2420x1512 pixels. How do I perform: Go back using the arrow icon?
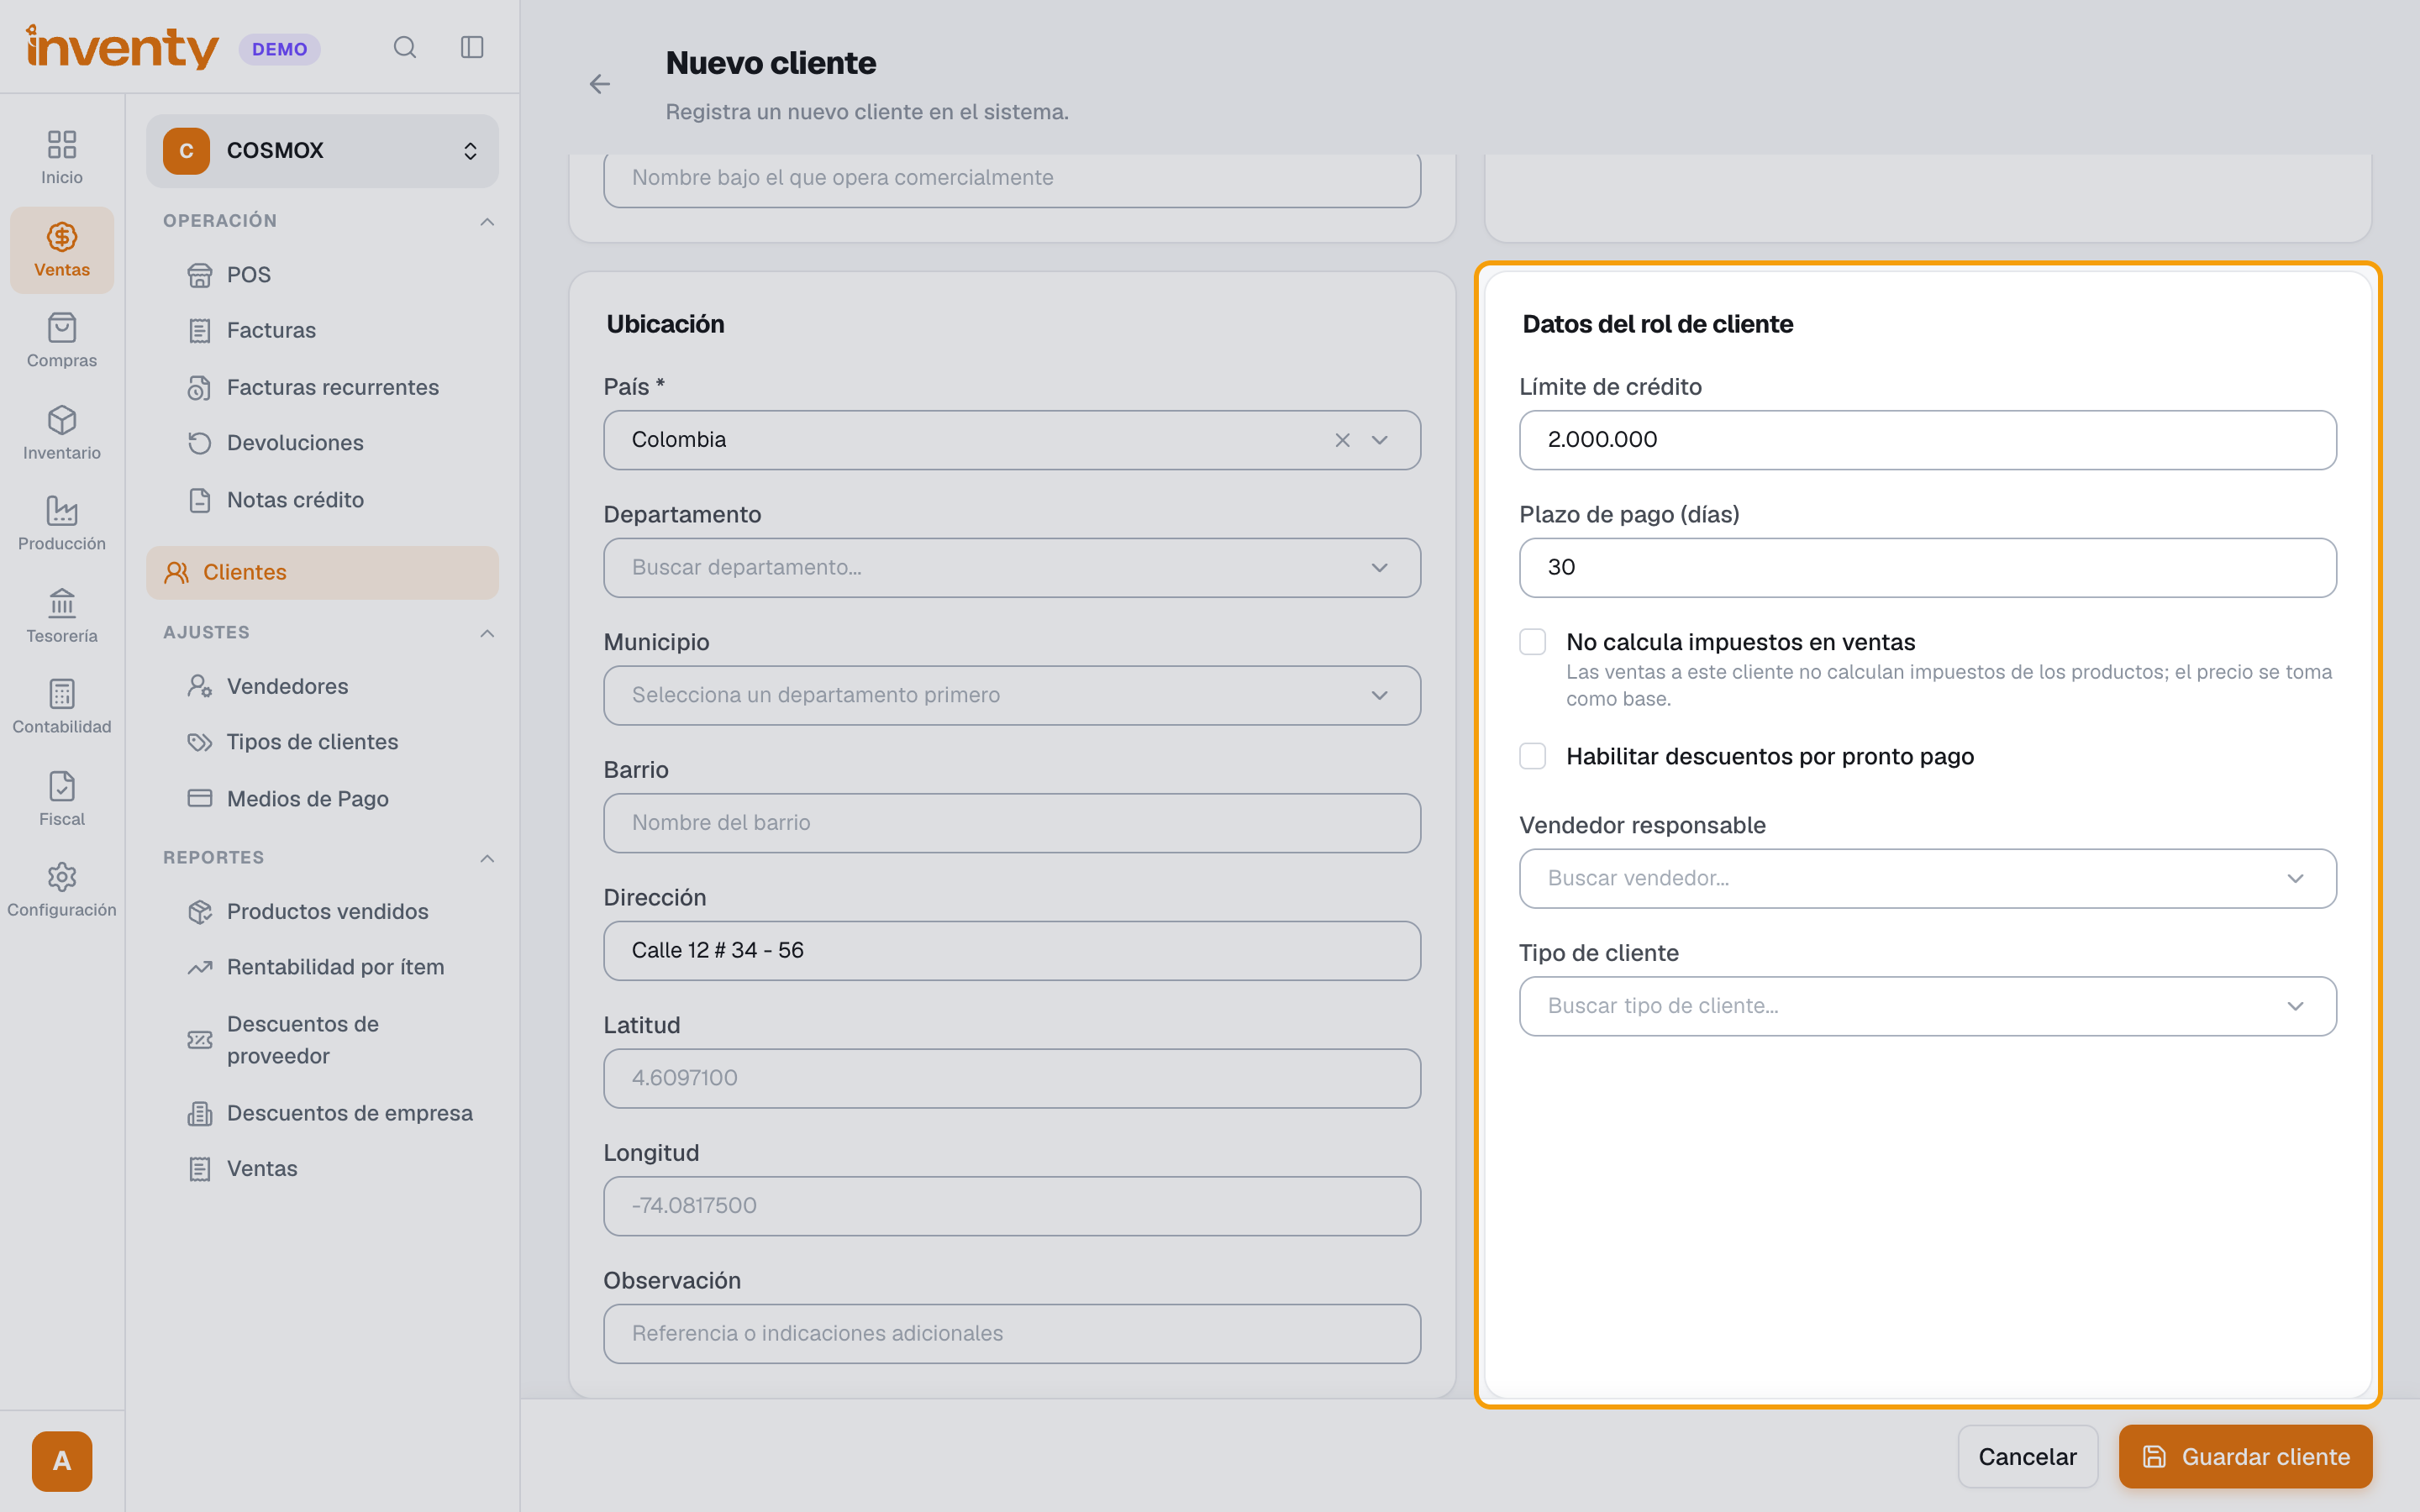point(600,84)
